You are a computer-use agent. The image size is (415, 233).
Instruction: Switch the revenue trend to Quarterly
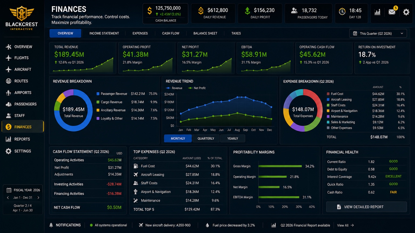pos(206,138)
